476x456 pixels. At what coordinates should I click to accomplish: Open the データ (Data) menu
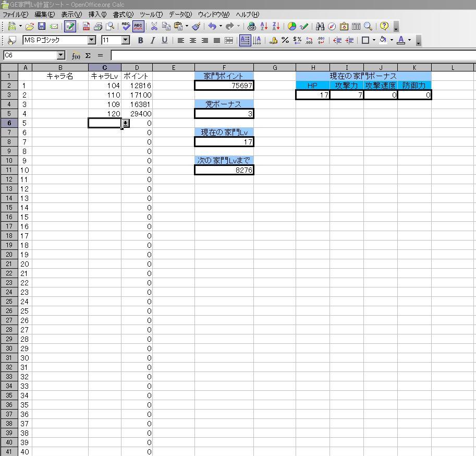[x=180, y=15]
